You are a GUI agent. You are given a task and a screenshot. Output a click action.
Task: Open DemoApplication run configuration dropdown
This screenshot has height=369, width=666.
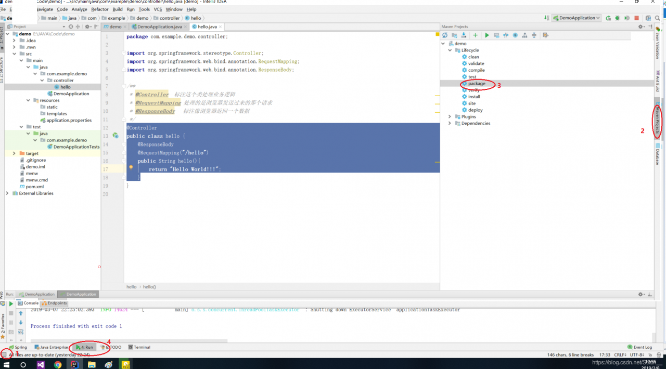pyautogui.click(x=577, y=18)
